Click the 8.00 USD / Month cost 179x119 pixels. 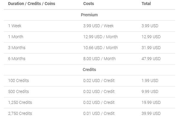[99, 59]
